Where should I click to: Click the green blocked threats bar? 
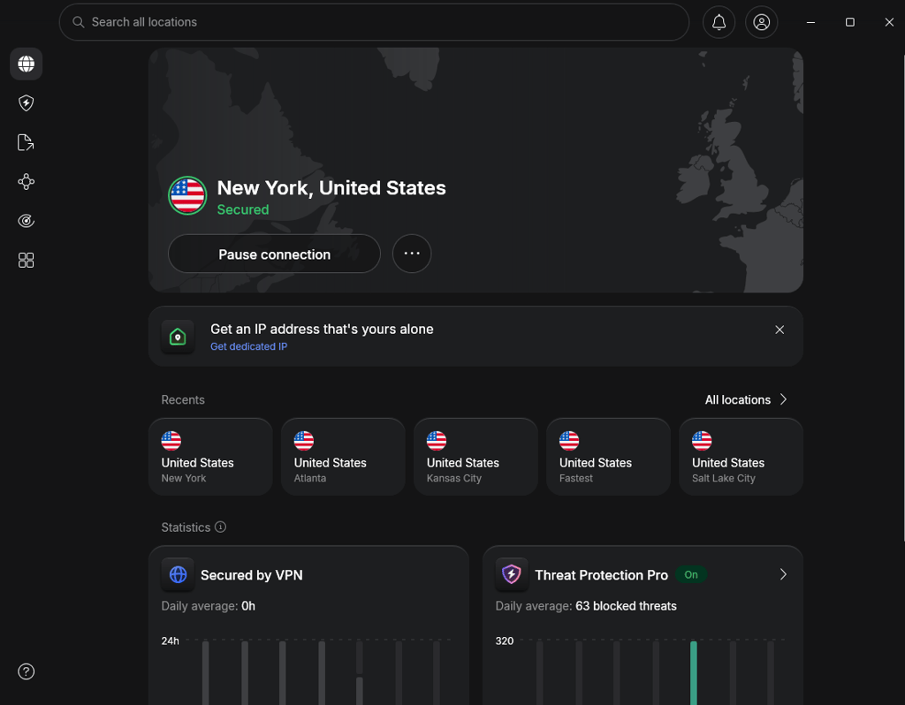pos(694,672)
